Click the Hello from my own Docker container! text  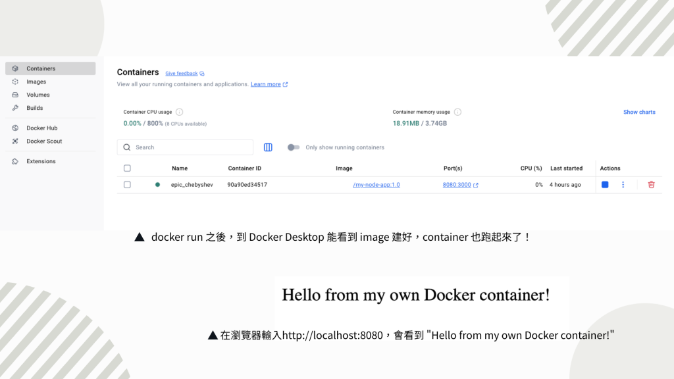(416, 295)
